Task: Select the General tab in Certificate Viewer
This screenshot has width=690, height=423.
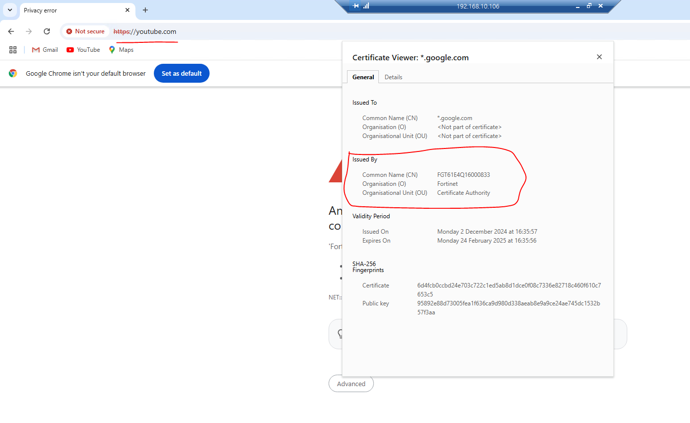Action: point(363,77)
